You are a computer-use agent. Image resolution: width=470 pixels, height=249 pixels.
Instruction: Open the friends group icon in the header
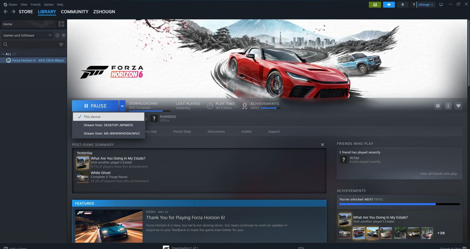point(375,5)
